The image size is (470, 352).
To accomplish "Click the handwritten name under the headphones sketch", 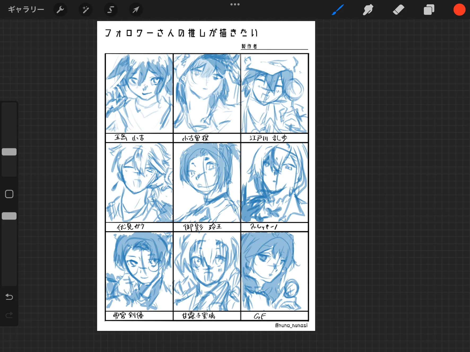I will (195, 138).
